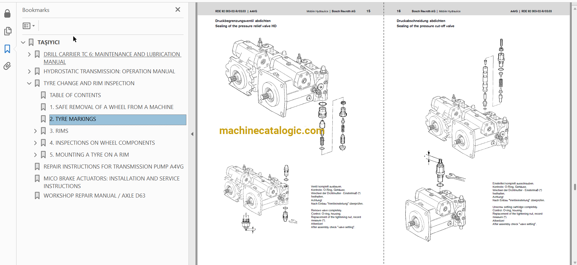Click bookmark icon beside TABLE OF CONTENTS
The height and width of the screenshot is (265, 577).
point(43,95)
